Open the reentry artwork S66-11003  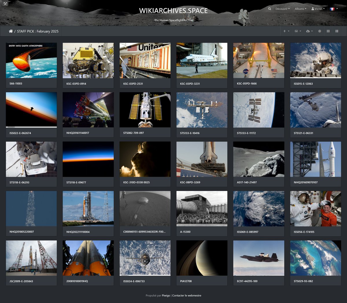click(x=31, y=60)
